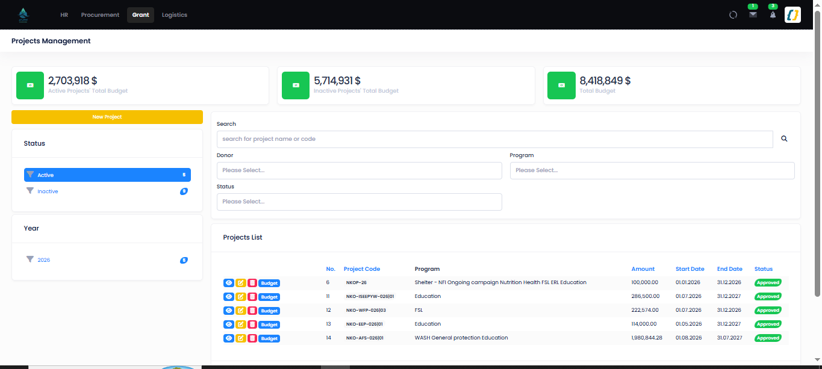Screen dimensions: 822x369
Task: Filter projects by Active status
Action: (x=107, y=175)
